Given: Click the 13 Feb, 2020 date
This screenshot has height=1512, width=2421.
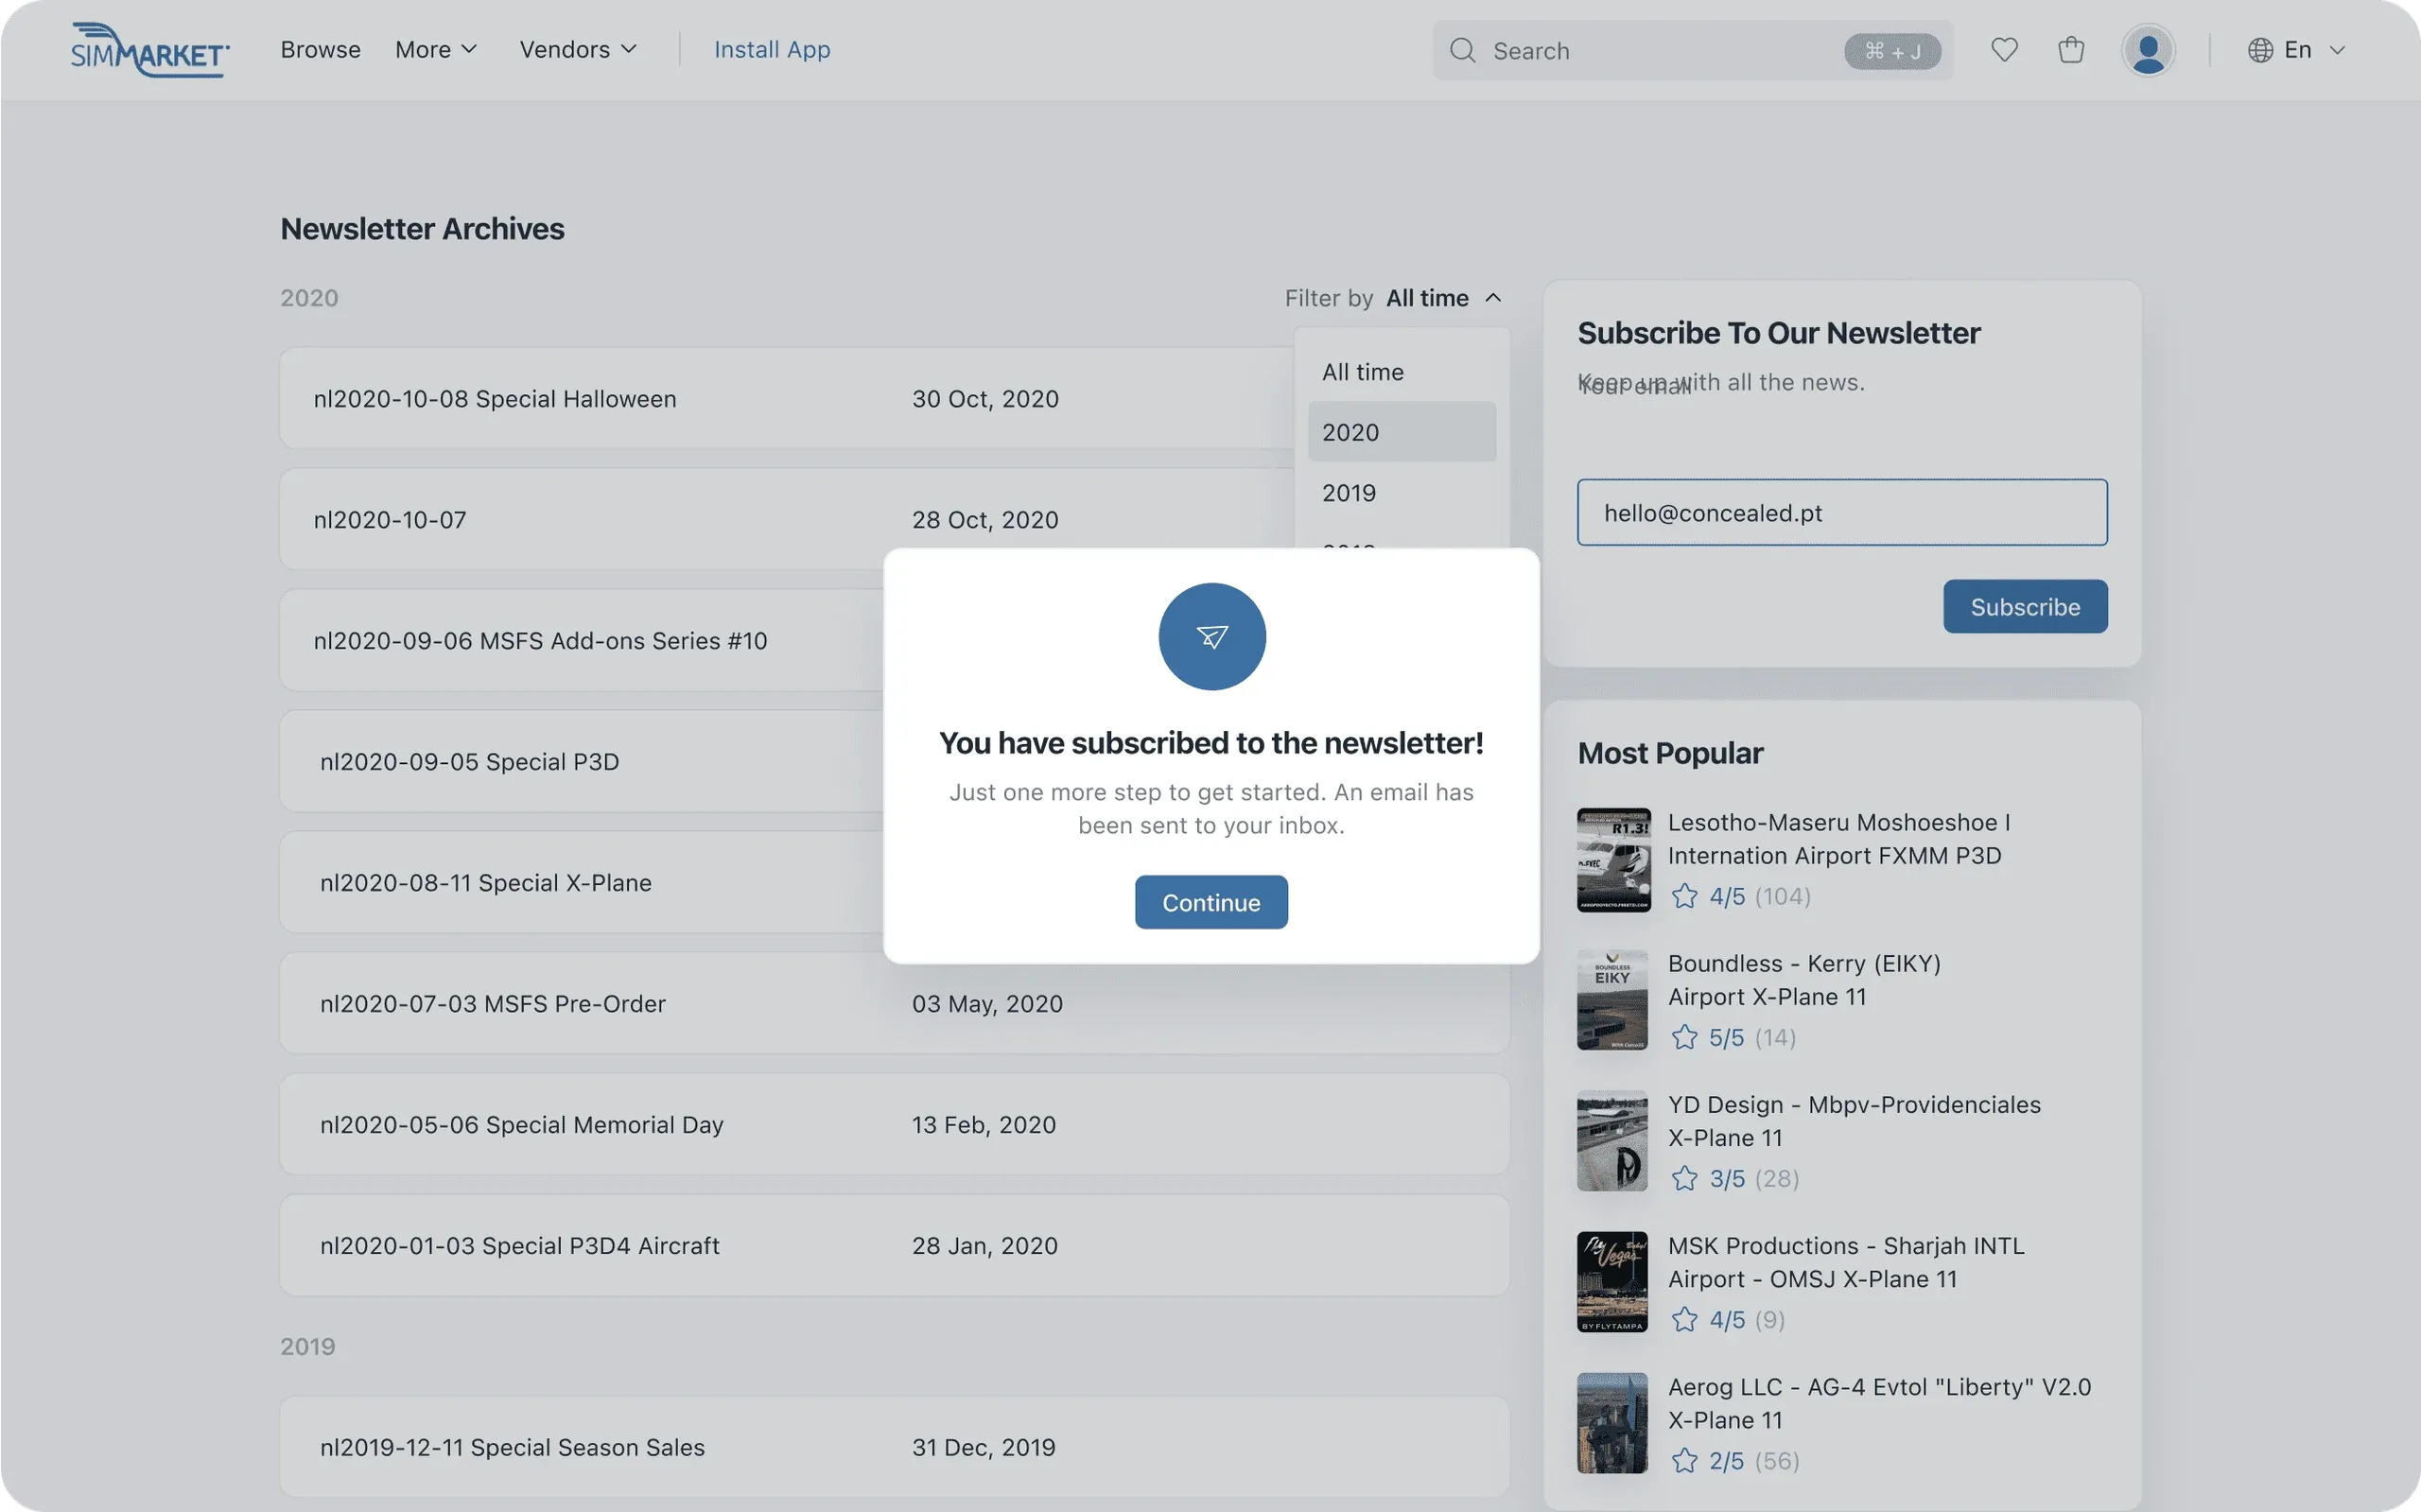Looking at the screenshot, I should pos(983,1124).
